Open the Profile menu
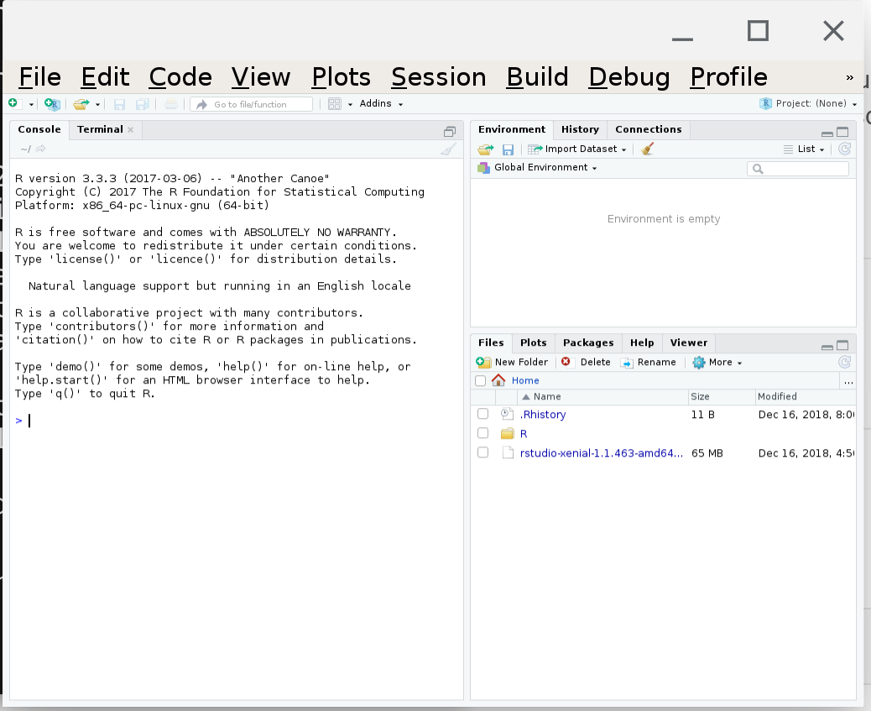Viewport: 871px width, 711px height. [729, 76]
